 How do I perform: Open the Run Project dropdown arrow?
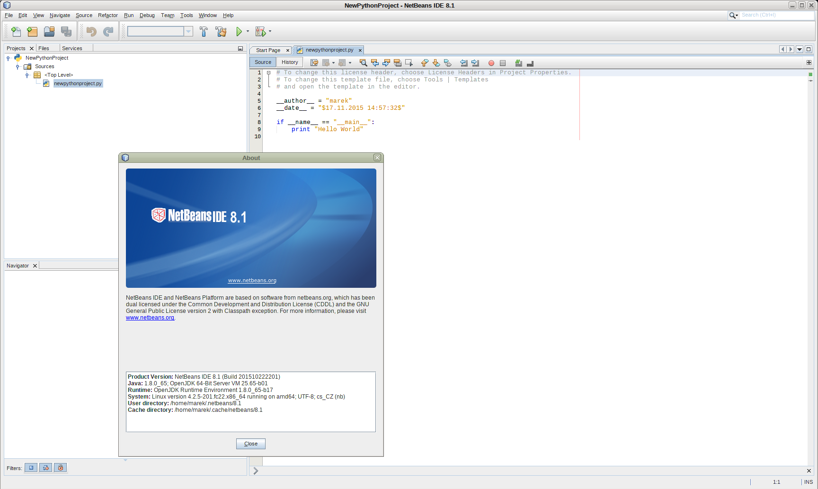248,32
